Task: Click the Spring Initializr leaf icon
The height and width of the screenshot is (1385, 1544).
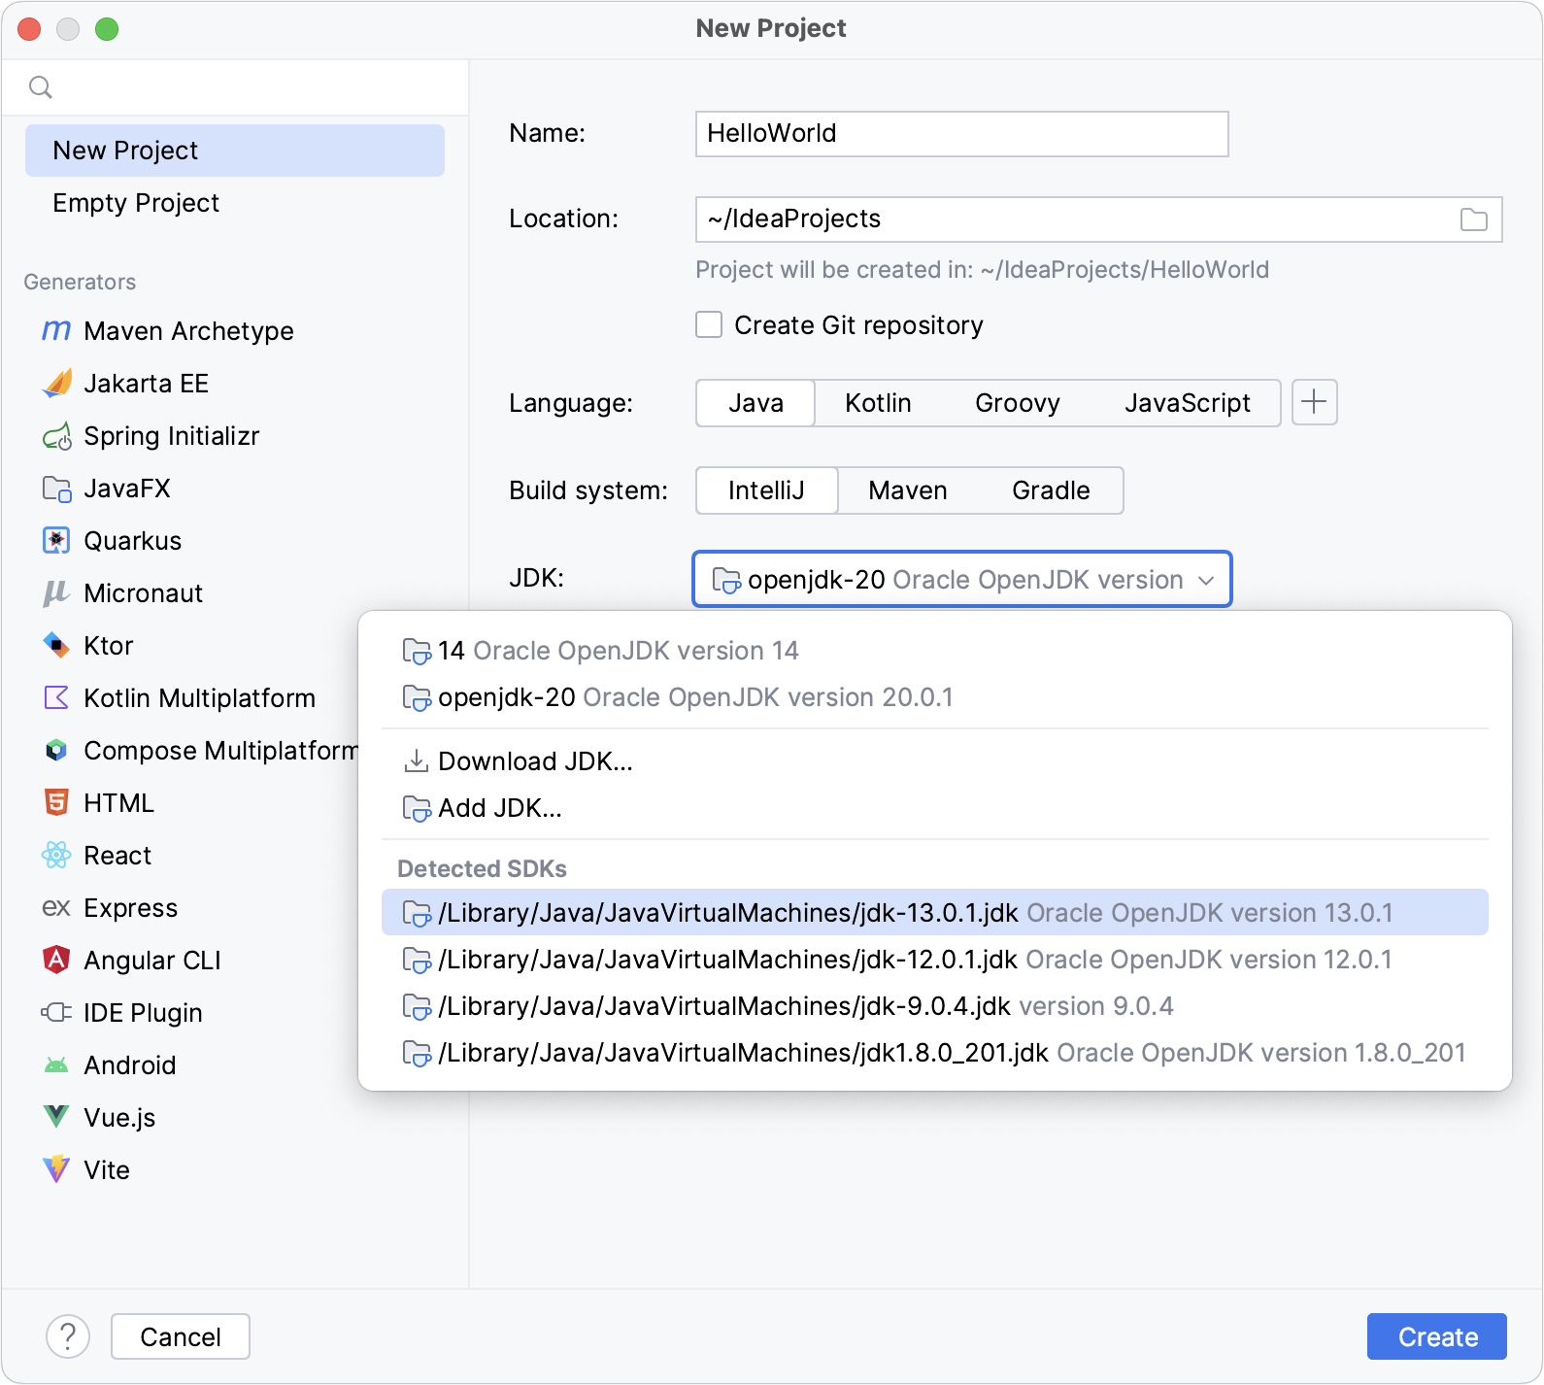Action: pyautogui.click(x=57, y=436)
